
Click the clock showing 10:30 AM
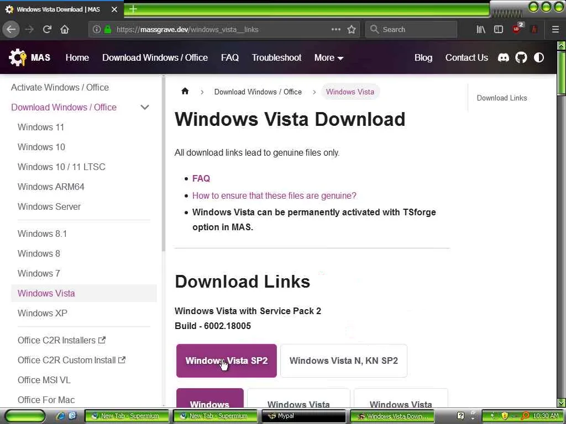(546, 416)
